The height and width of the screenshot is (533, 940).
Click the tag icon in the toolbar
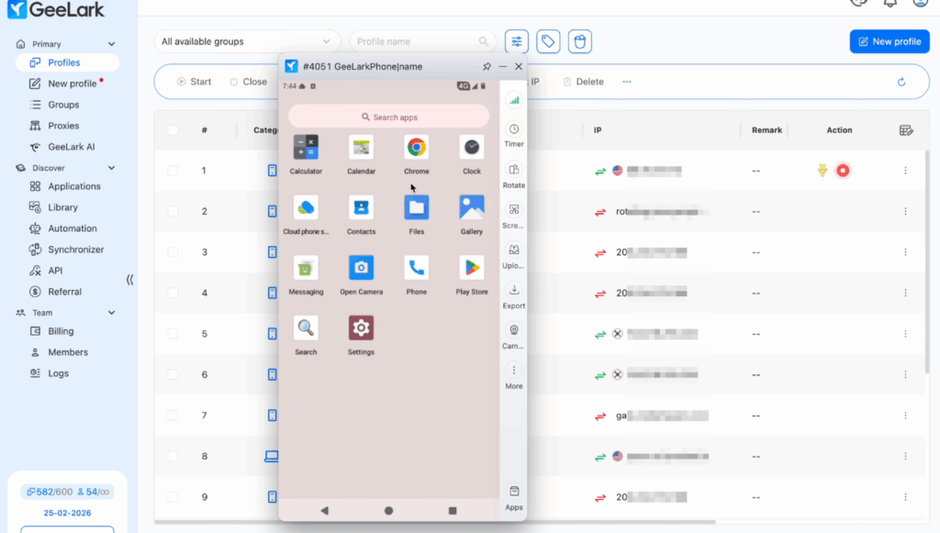point(548,41)
